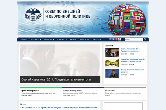Open the 'НОВОСТИ »' section heading
This screenshot has height=110, width=166.
coord(110,46)
